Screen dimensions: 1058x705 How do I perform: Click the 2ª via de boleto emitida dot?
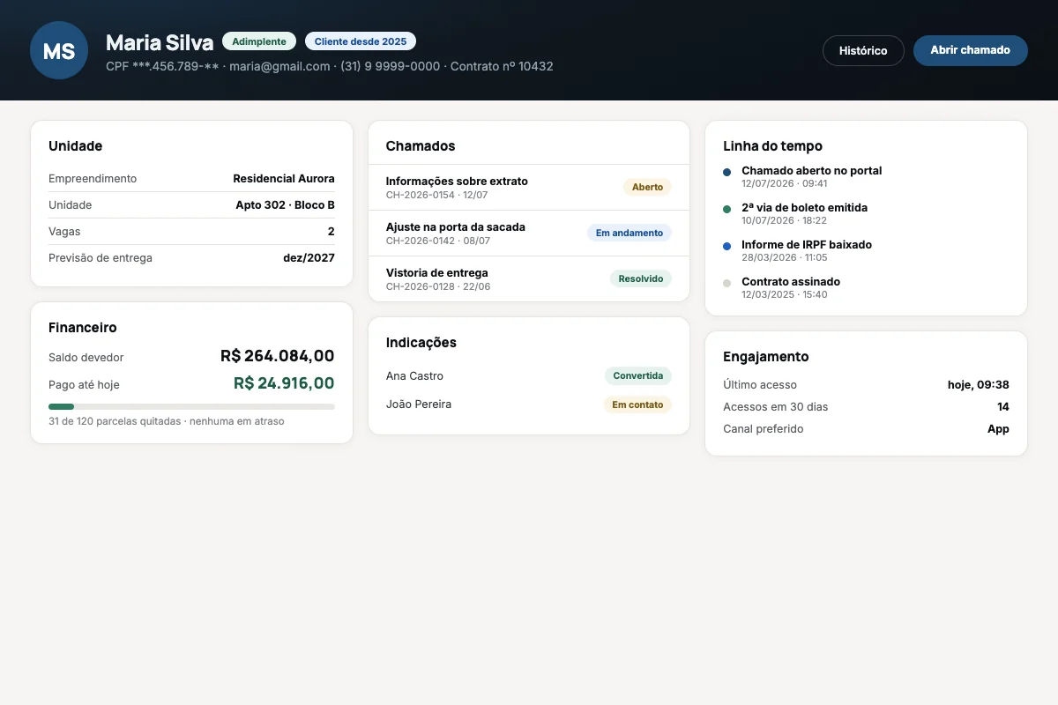[726, 210]
